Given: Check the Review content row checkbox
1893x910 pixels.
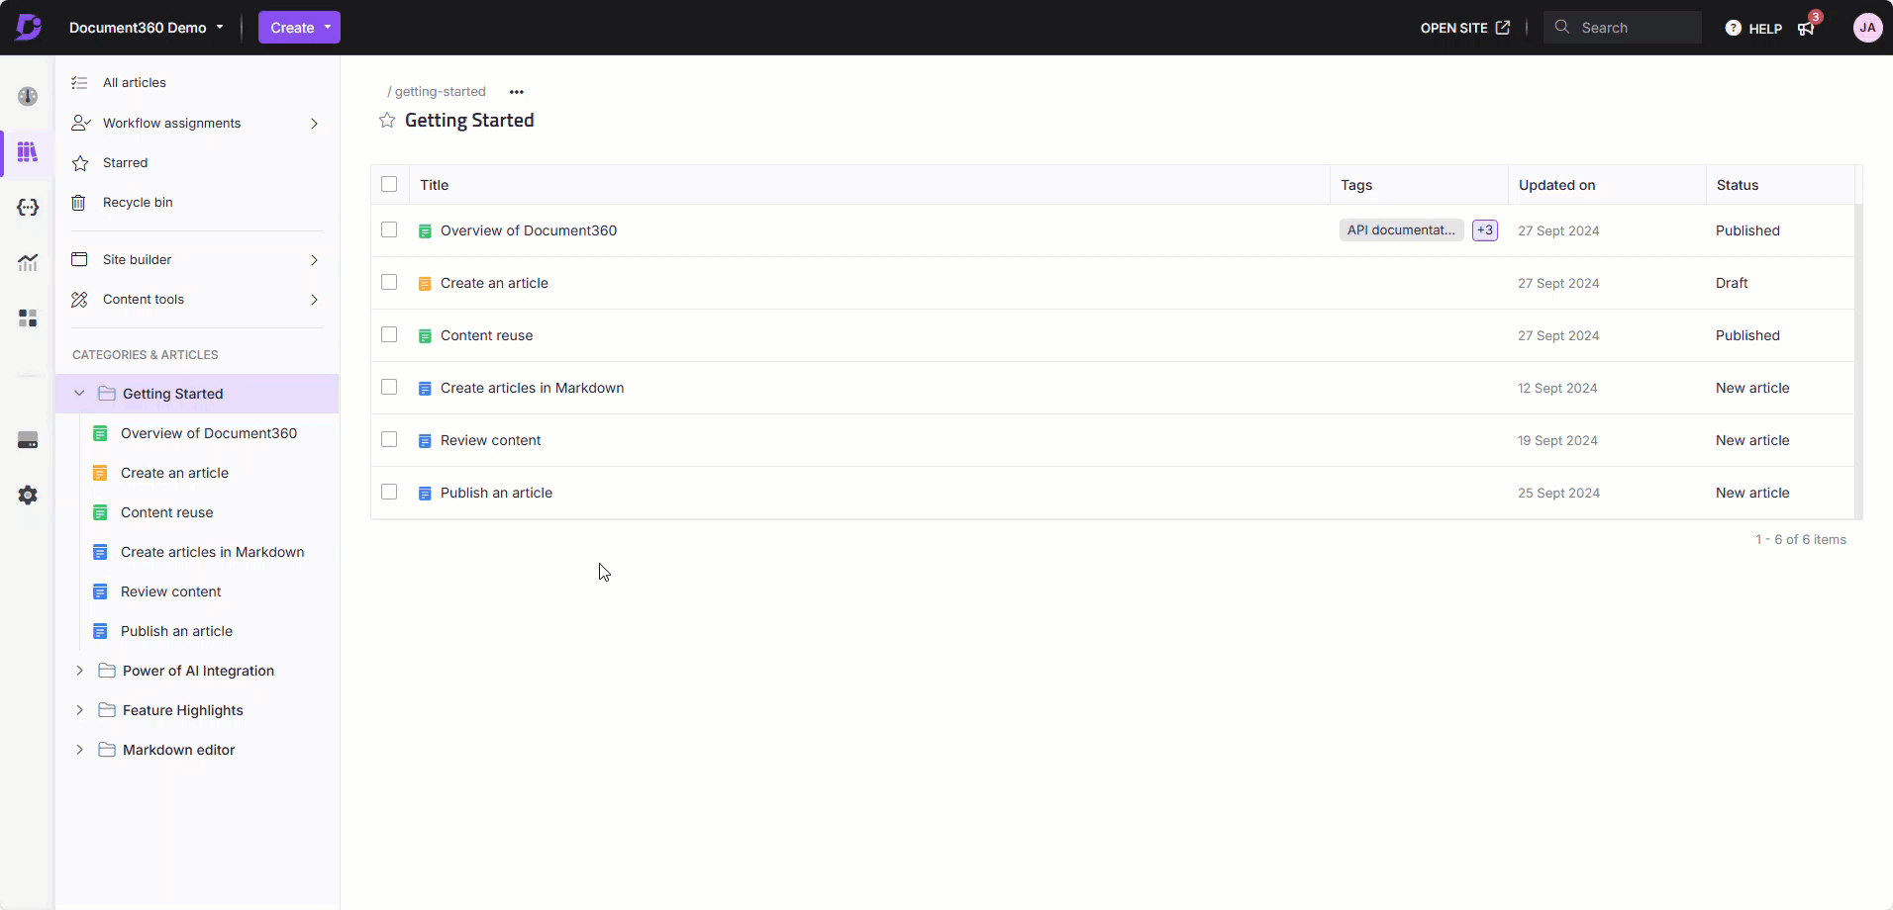Looking at the screenshot, I should tap(389, 439).
